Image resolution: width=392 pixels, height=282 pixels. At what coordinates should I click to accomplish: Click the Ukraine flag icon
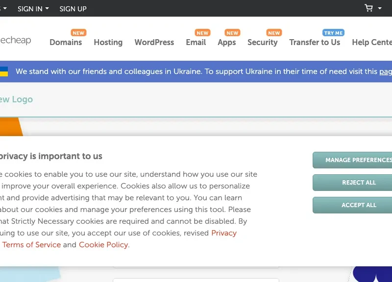(x=4, y=71)
